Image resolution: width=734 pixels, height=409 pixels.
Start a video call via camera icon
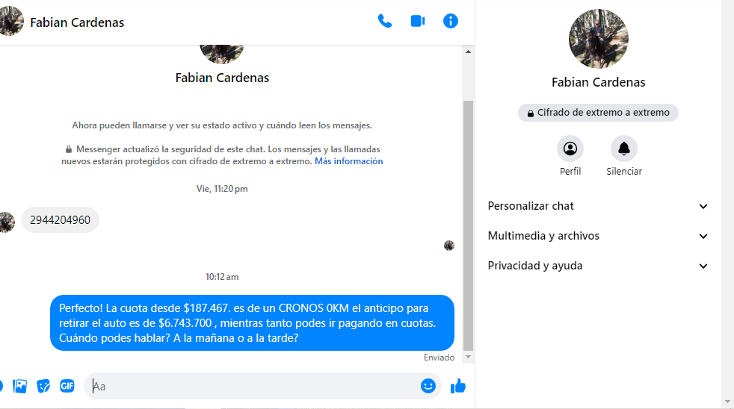[418, 22]
